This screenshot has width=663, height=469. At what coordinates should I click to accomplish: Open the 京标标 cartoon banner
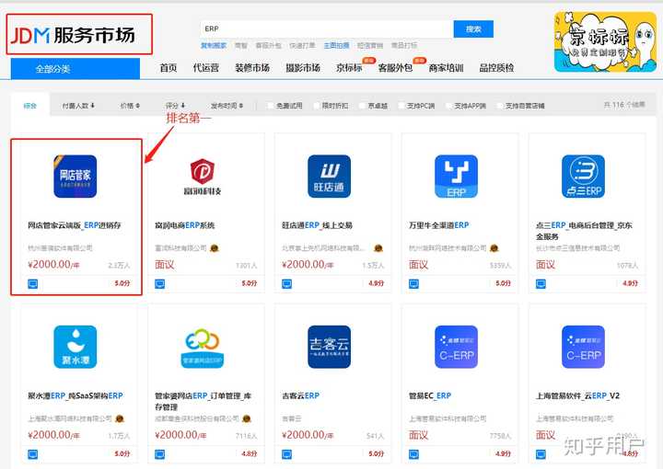click(606, 41)
